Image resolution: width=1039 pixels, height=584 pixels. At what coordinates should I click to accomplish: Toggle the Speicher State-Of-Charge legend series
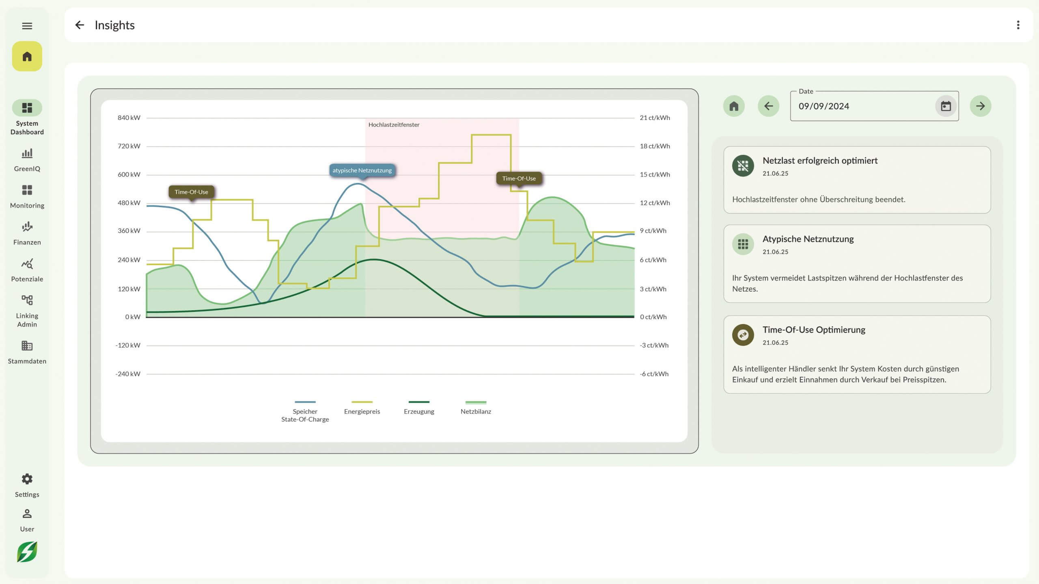[x=305, y=410]
